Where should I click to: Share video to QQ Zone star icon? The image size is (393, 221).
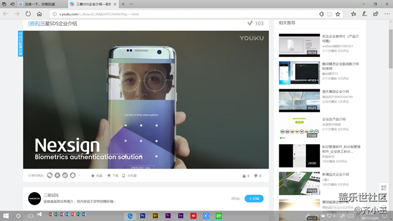coord(57,176)
